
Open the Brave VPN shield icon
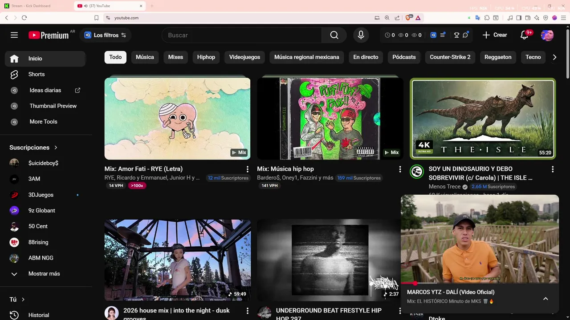click(546, 18)
